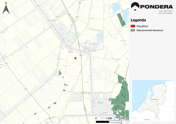Click the '2.000 m' scale label

pos(123,118)
